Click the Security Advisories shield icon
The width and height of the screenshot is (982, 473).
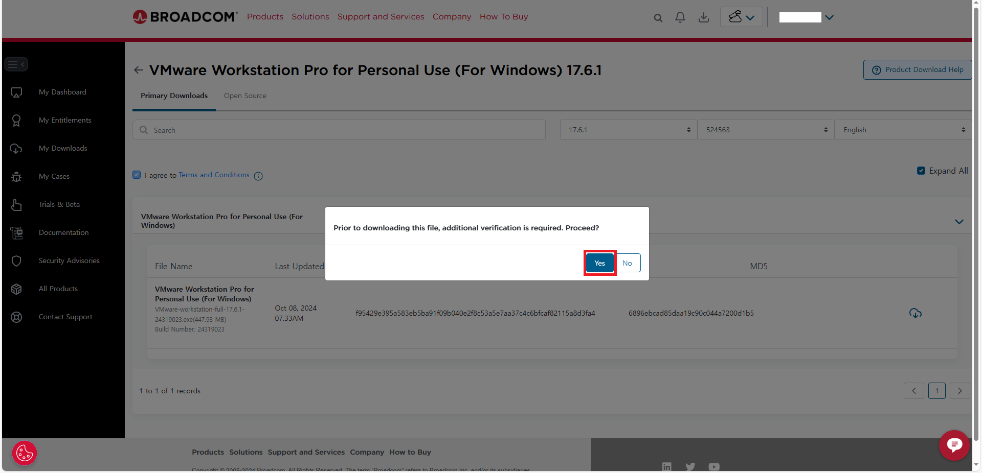16,261
